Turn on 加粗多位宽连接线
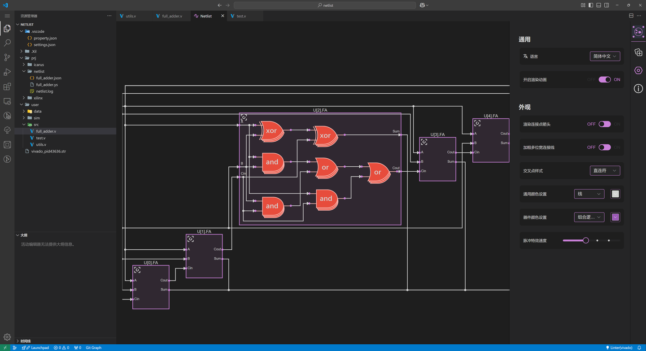Image resolution: width=646 pixels, height=351 pixels. 604,147
